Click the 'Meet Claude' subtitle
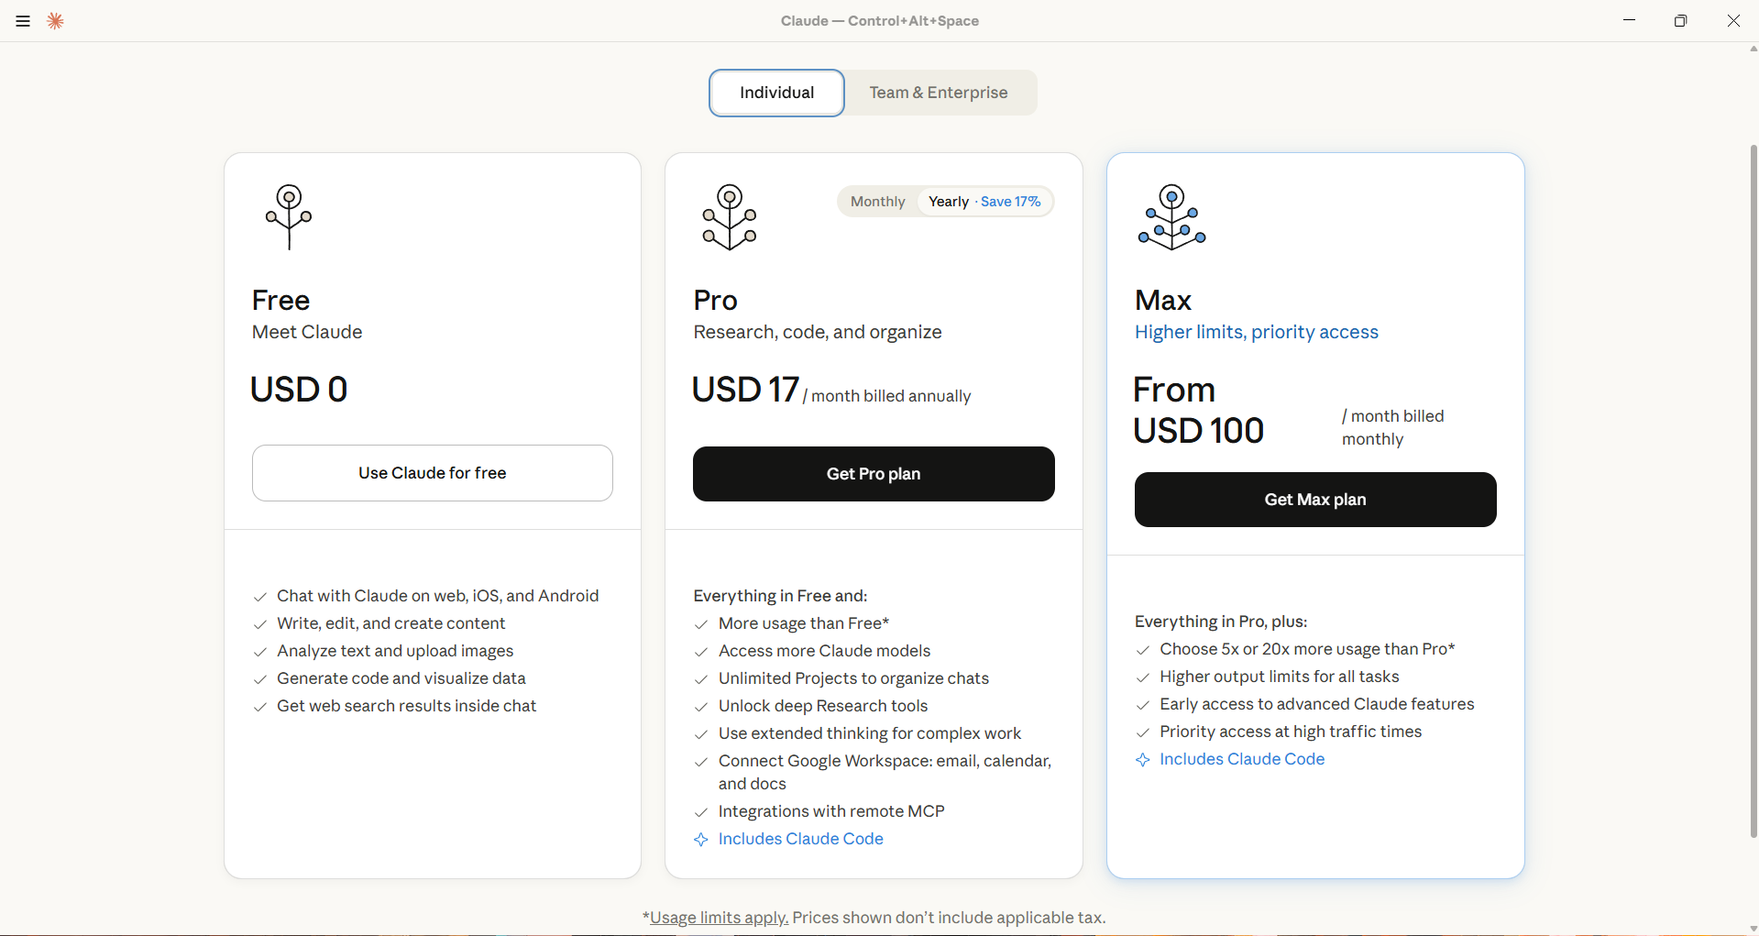This screenshot has height=936, width=1759. click(x=307, y=332)
